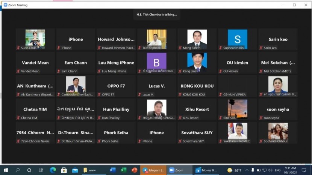312x175 pixels.
Task: Select Sophearith Rin's participant tile
Action: tap(237, 39)
